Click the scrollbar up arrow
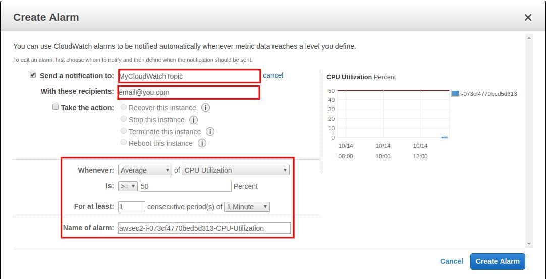546x279 pixels. 529,38
